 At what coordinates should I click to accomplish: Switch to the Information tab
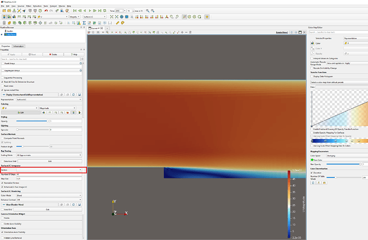18,47
